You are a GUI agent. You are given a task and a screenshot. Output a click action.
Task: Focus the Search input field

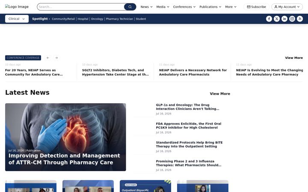pos(81,7)
